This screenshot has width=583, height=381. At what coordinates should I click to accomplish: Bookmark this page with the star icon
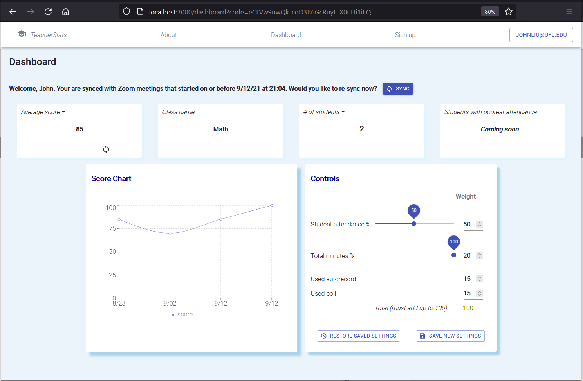pyautogui.click(x=509, y=12)
